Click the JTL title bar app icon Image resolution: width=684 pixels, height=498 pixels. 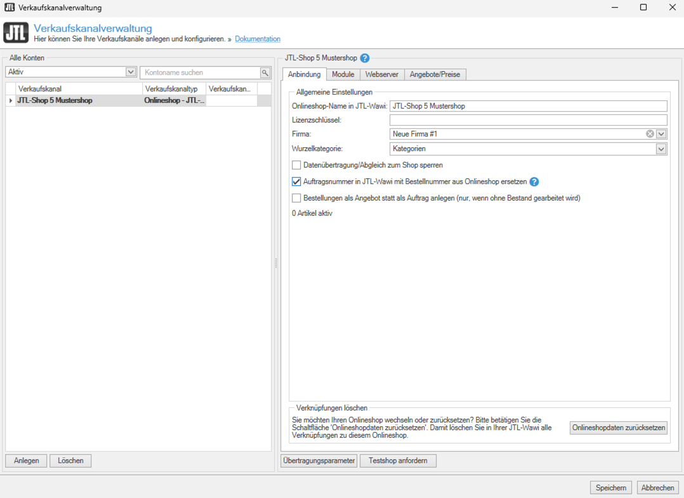[x=9, y=8]
